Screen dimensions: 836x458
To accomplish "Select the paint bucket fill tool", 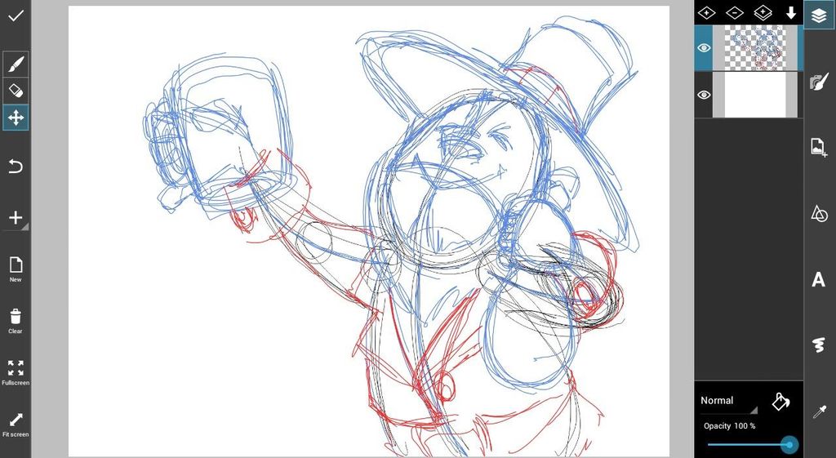I will pos(780,402).
